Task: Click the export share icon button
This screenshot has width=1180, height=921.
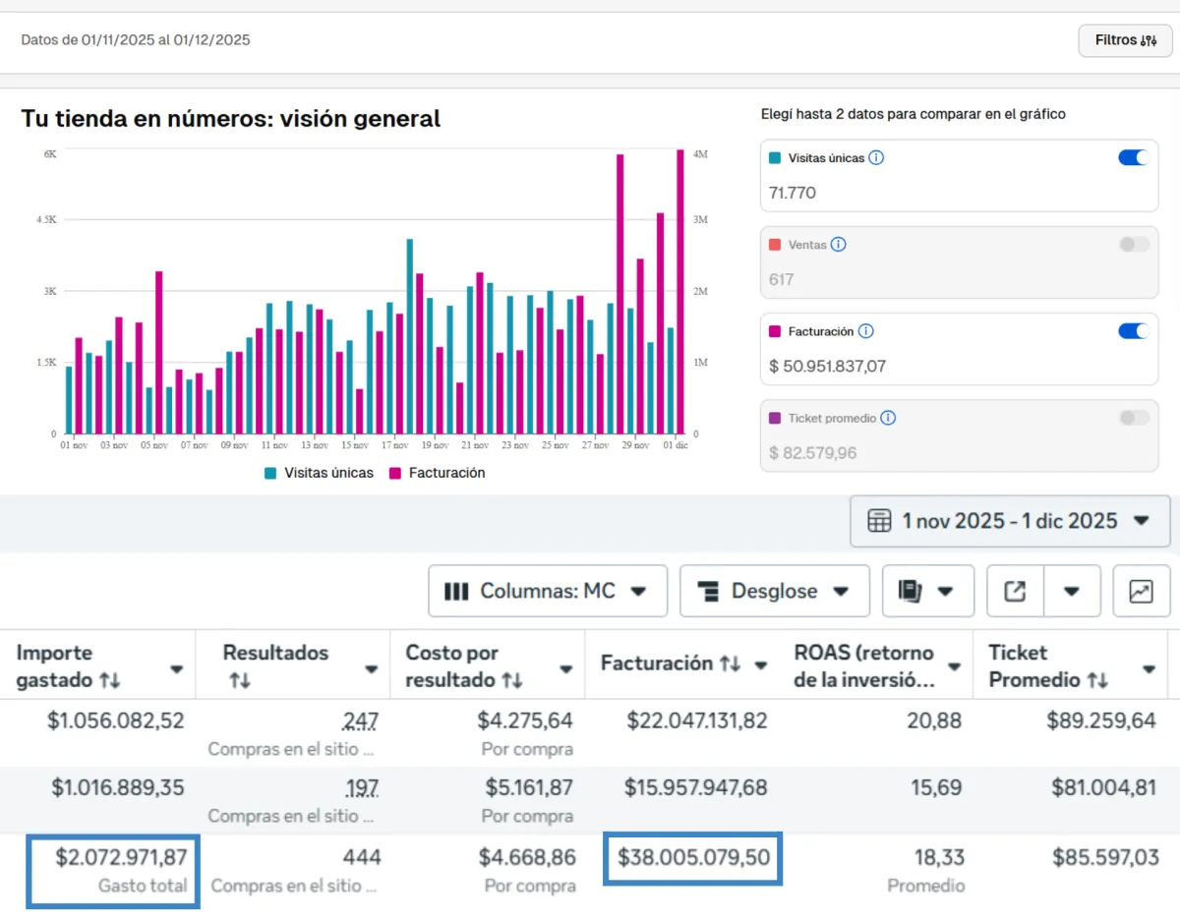Action: coord(1015,591)
